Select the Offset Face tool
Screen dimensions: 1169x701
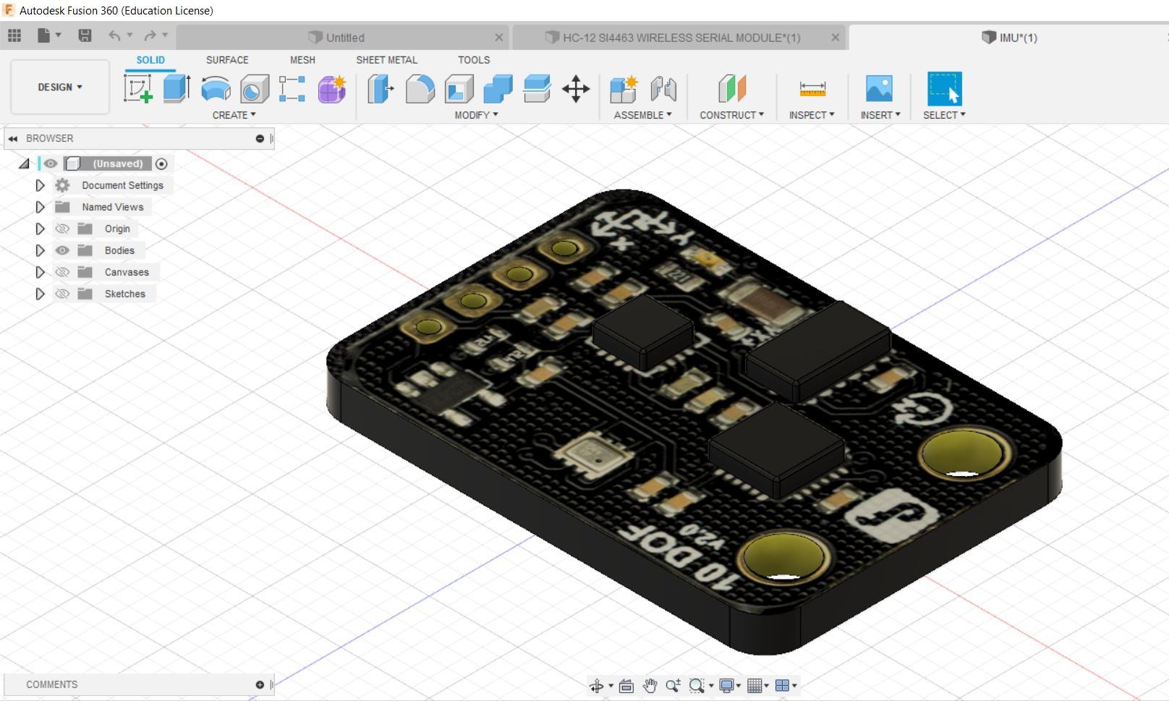(x=537, y=89)
